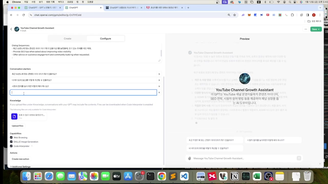This screenshot has width=328, height=184.
Task: Focus the empty conversation starter input field
Action: [83, 93]
